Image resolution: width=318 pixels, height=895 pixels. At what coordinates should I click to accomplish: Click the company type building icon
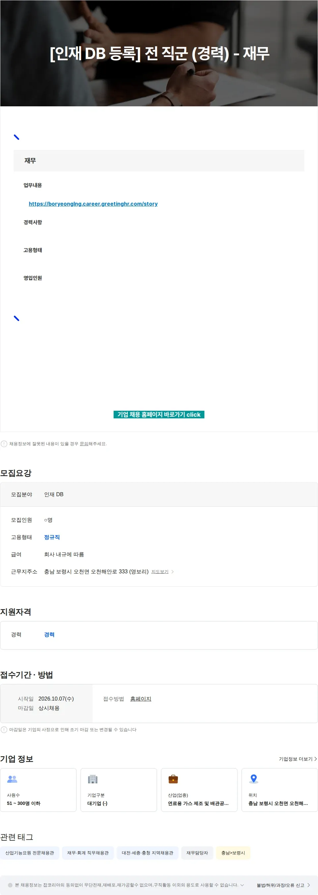click(x=93, y=779)
